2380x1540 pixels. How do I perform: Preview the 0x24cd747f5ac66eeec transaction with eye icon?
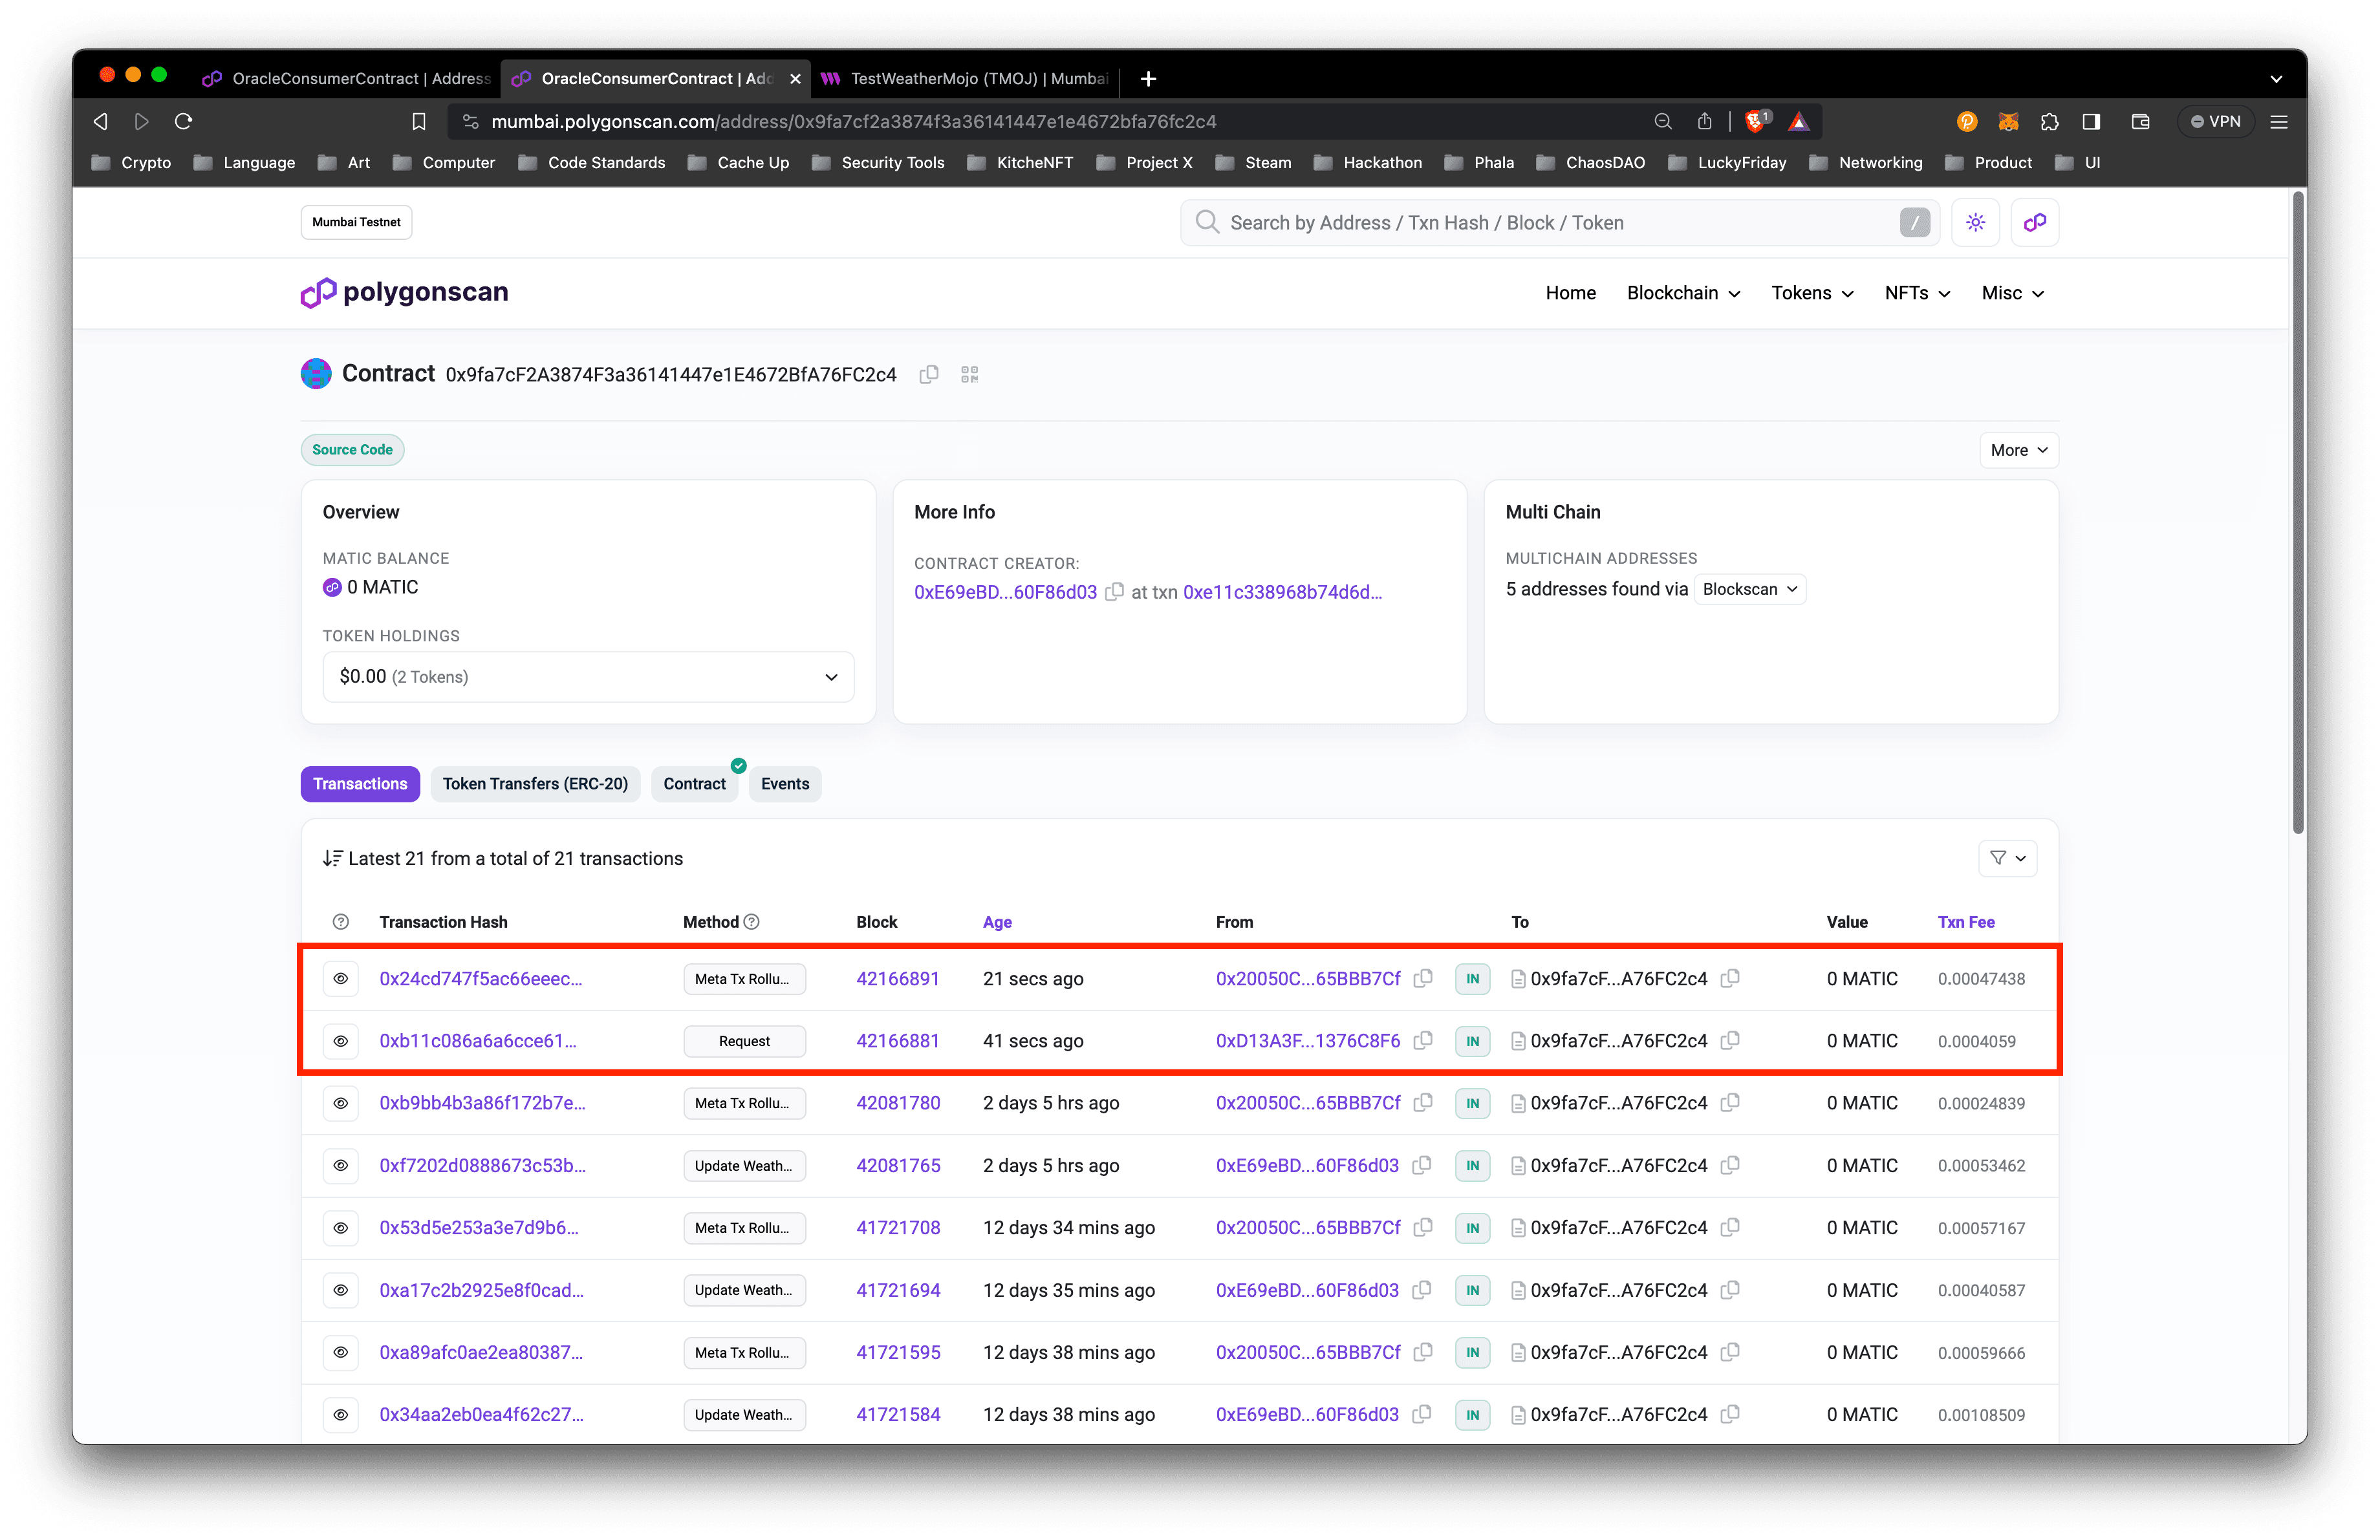click(341, 978)
